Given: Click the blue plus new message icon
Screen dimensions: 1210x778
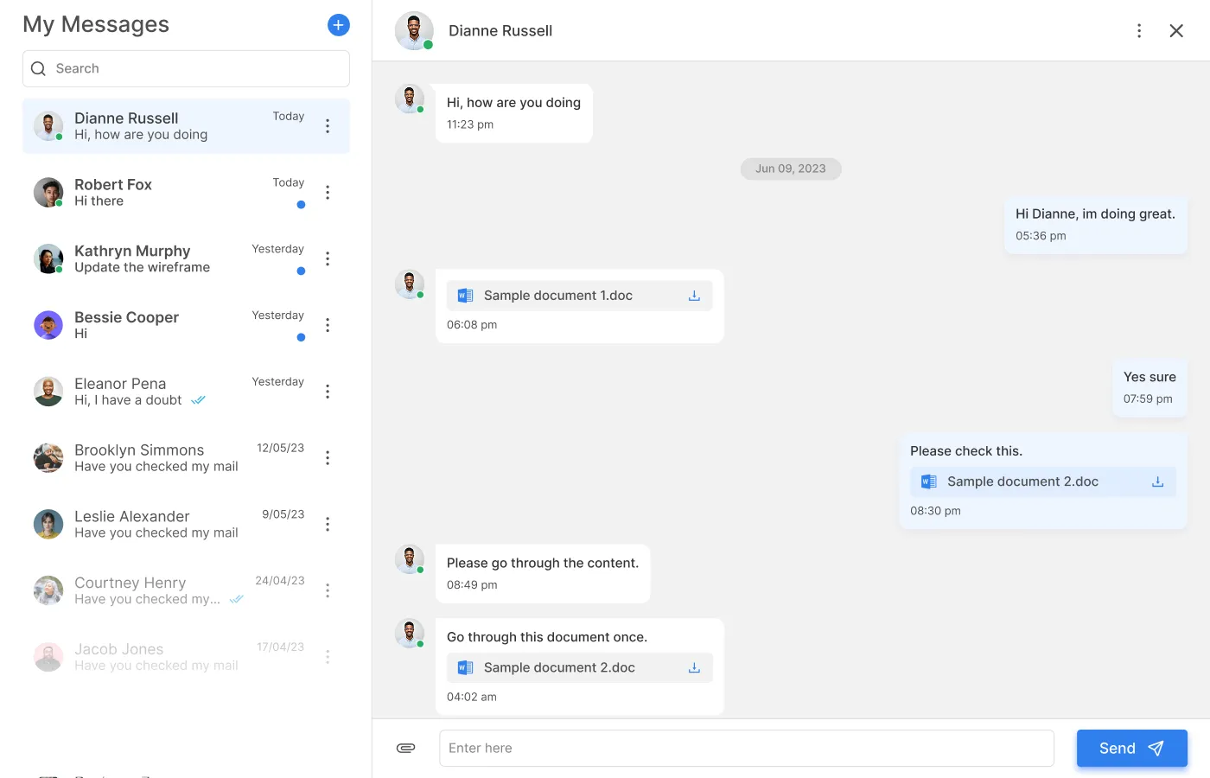Looking at the screenshot, I should coord(339,25).
